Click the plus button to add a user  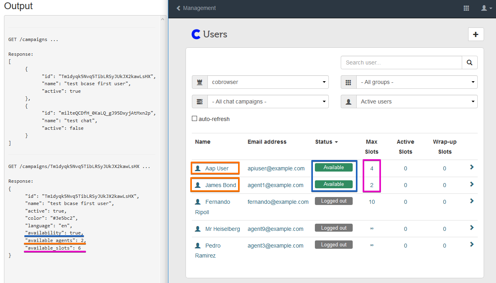[x=476, y=34]
